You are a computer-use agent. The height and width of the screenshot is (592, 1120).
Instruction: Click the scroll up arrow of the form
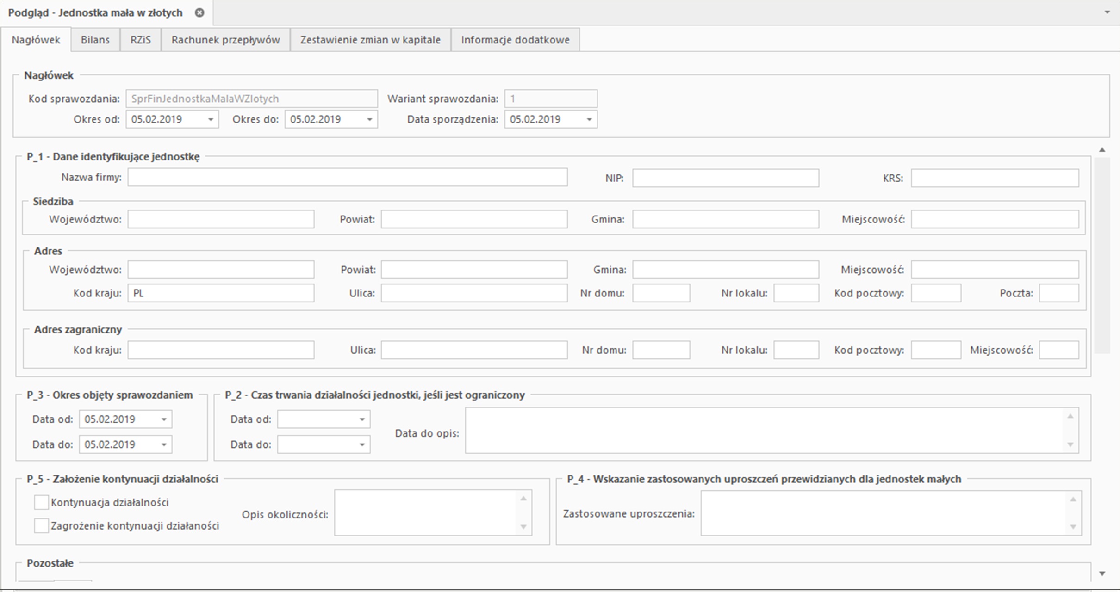point(1102,150)
